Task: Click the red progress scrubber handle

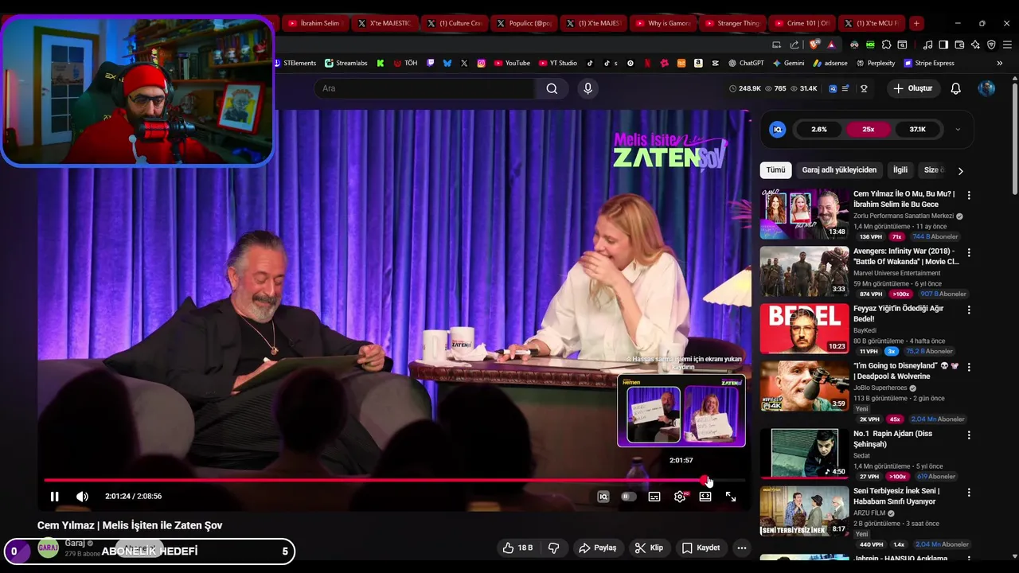Action: 705,480
